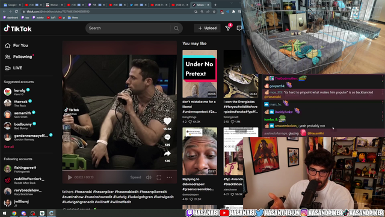
Task: Click the share page icon in address bar
Action: (208, 11)
